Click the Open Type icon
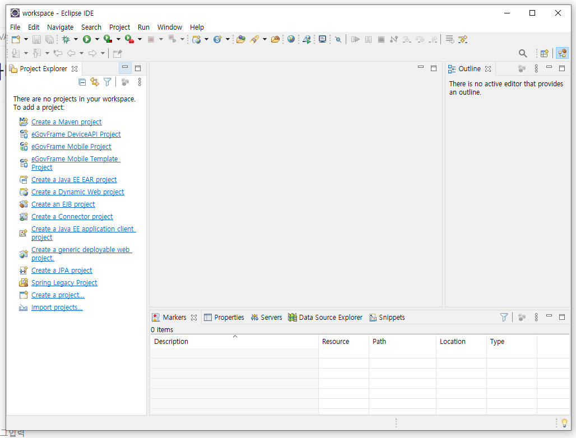This screenshot has height=438, width=576. click(x=241, y=39)
